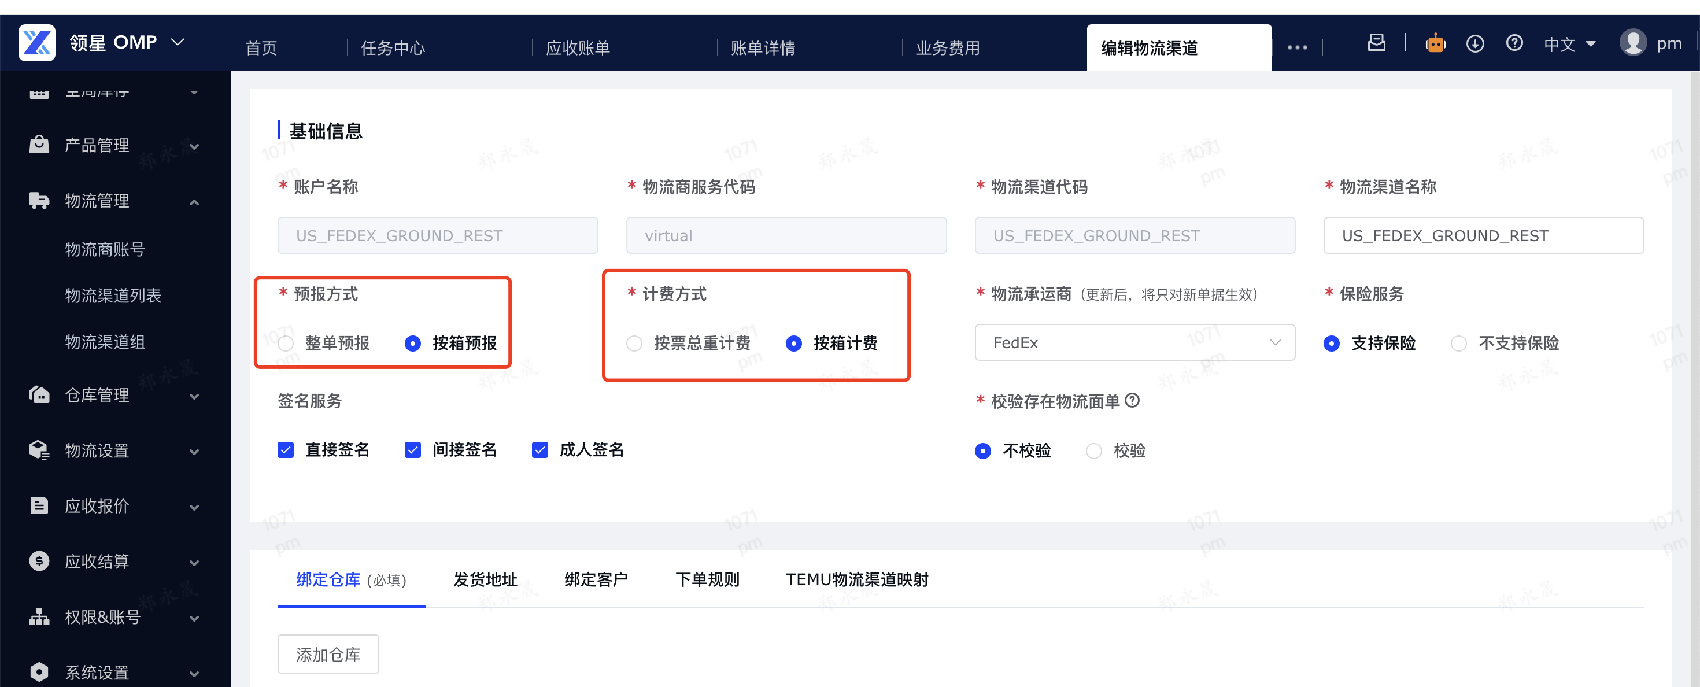
Task: Uncheck the 间接签名 checkbox
Action: point(412,450)
